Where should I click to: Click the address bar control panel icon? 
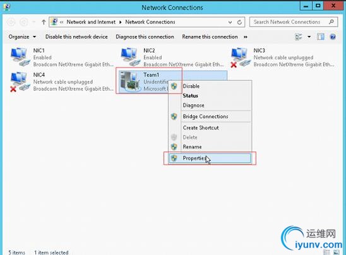click(x=54, y=21)
